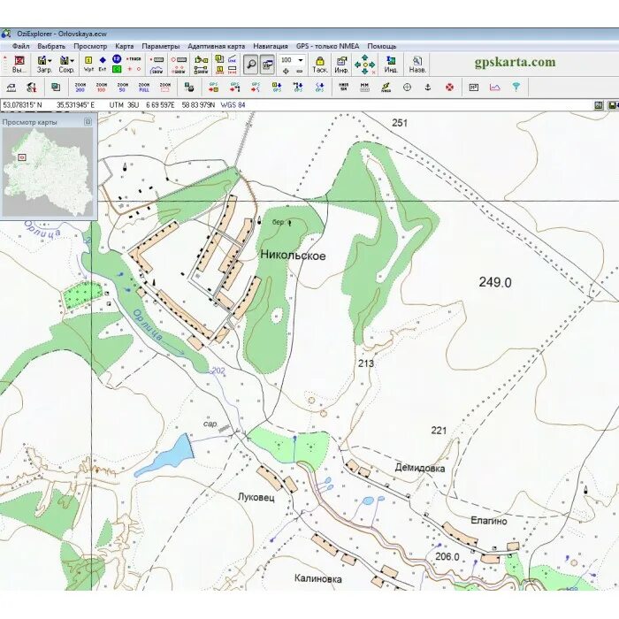Toggle the magnifier zoom window button
This screenshot has width=619, height=619.
(x=250, y=65)
